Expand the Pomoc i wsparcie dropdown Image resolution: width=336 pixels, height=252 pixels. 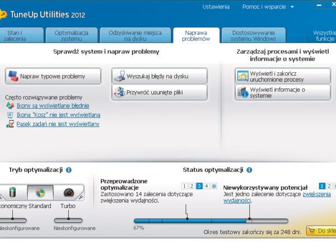[268, 7]
